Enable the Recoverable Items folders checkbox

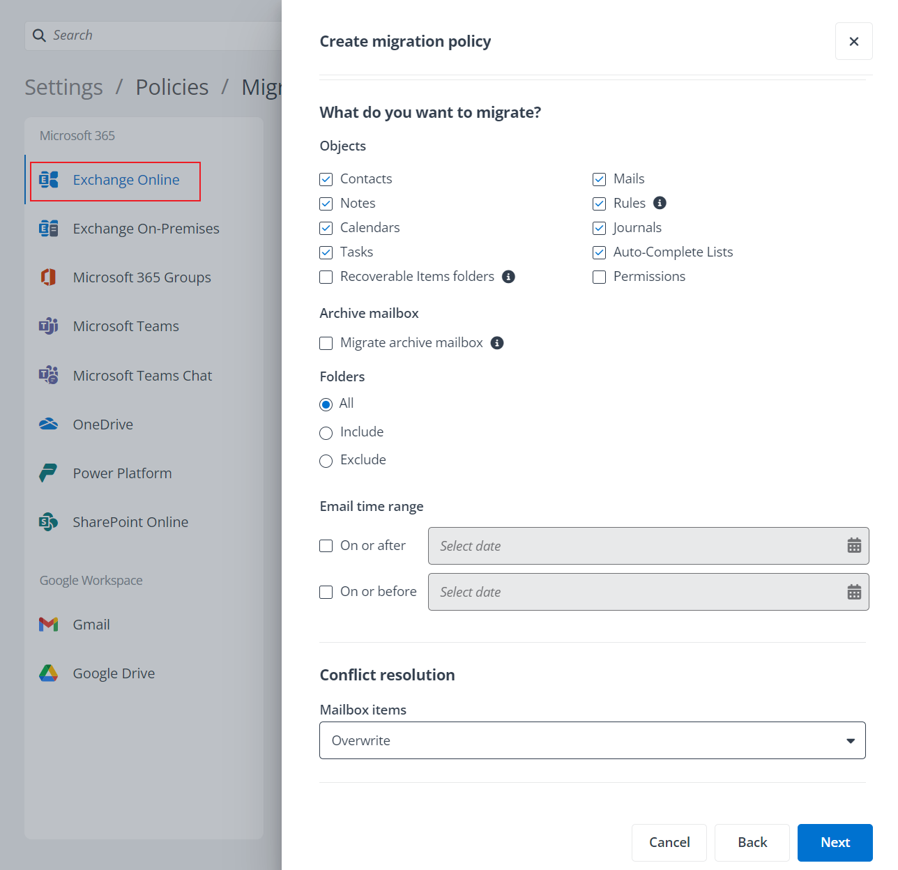pyautogui.click(x=326, y=277)
